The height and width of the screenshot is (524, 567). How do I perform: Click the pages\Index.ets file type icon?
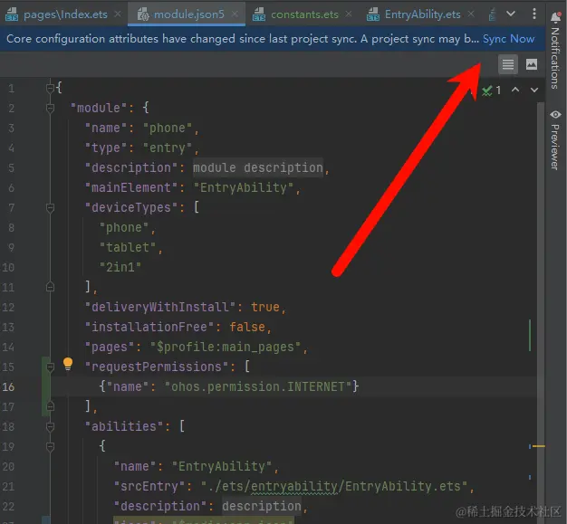[x=12, y=14]
